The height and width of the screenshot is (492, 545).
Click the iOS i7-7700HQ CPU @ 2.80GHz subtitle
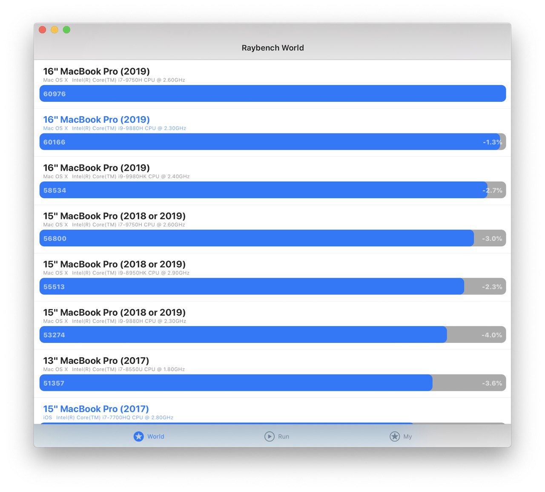(x=108, y=417)
